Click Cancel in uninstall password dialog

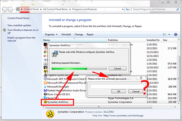coord(136,92)
